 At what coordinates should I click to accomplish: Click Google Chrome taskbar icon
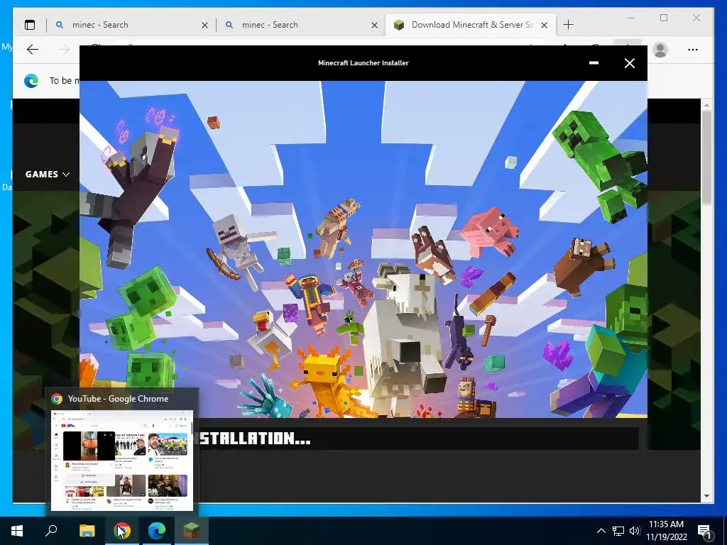pyautogui.click(x=122, y=531)
